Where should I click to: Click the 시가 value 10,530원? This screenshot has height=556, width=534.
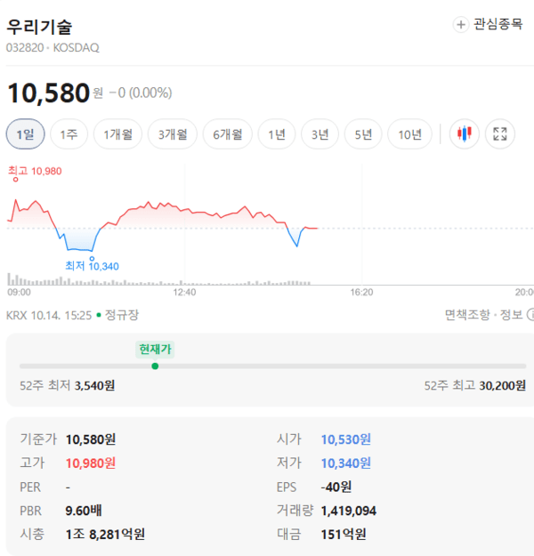coord(346,439)
